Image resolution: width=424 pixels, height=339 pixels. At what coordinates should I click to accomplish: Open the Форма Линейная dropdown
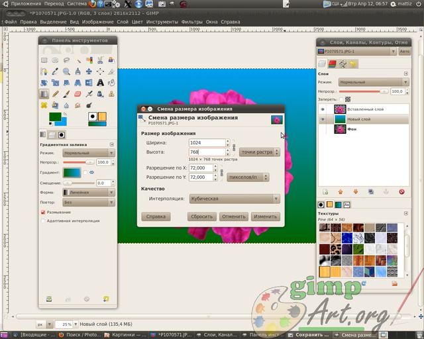click(89, 193)
